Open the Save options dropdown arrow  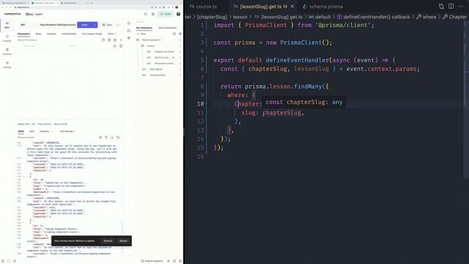118,25
